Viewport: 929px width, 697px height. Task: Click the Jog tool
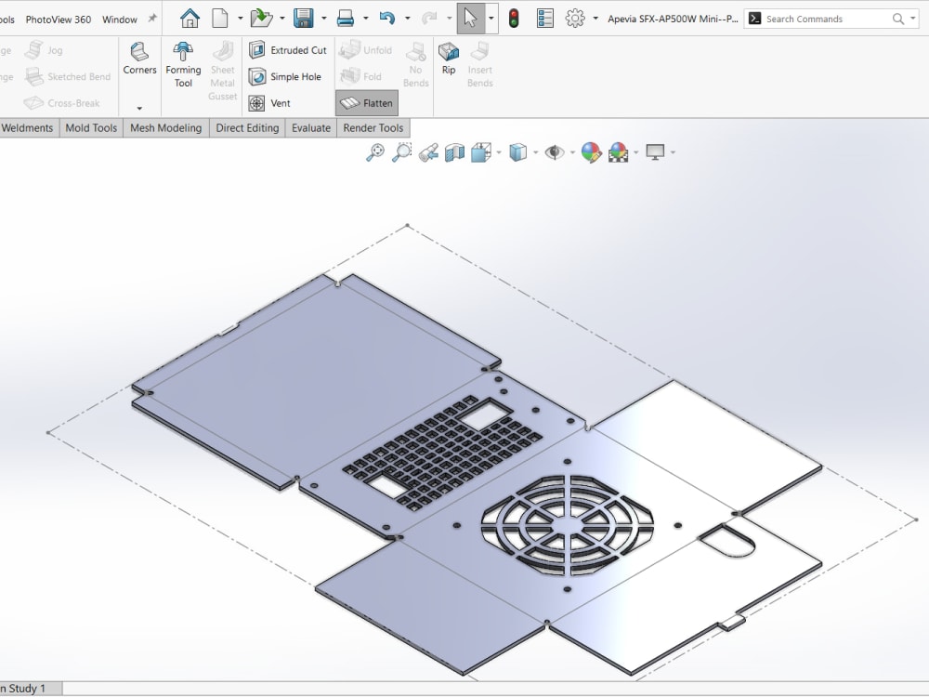point(44,50)
